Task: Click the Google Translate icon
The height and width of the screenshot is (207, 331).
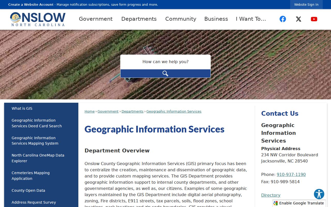Action: [x=276, y=203]
